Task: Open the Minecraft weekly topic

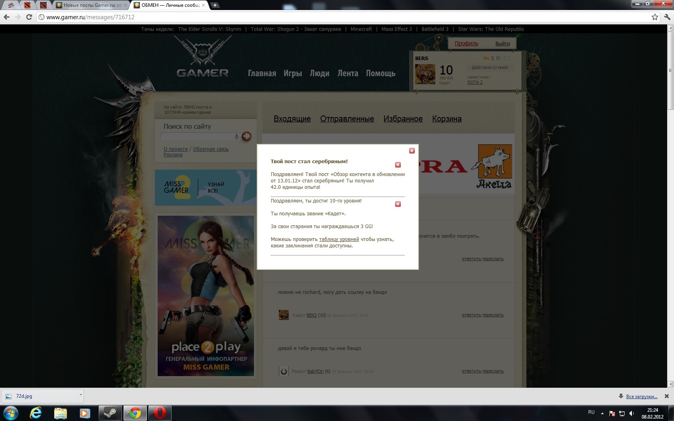Action: tap(361, 29)
